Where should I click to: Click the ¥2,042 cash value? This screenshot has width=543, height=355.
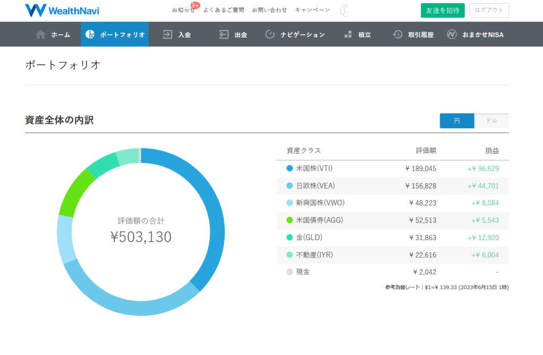click(x=425, y=272)
